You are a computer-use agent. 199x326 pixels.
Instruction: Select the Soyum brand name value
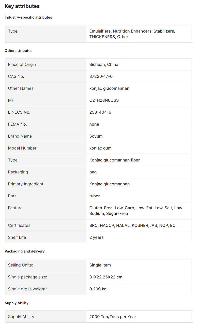tap(96, 136)
